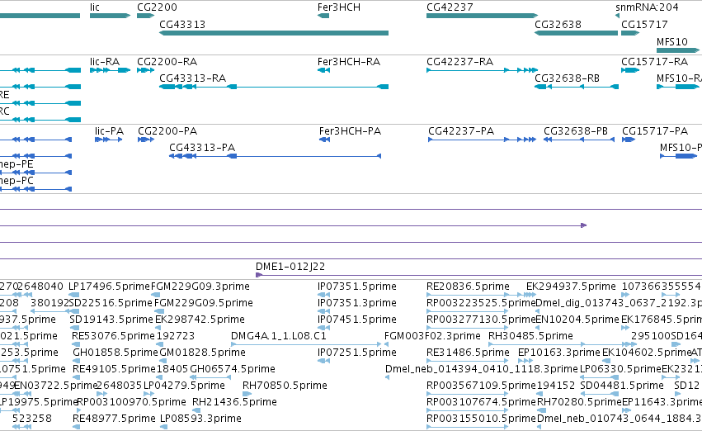Click the EN03722.5prime EST label
This screenshot has width=702, height=431.
[x=55, y=386]
